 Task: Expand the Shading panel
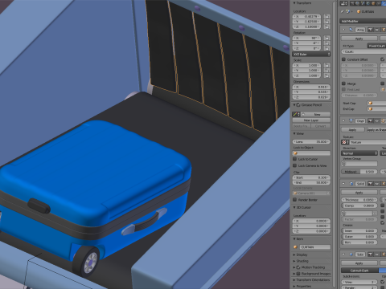(294, 261)
